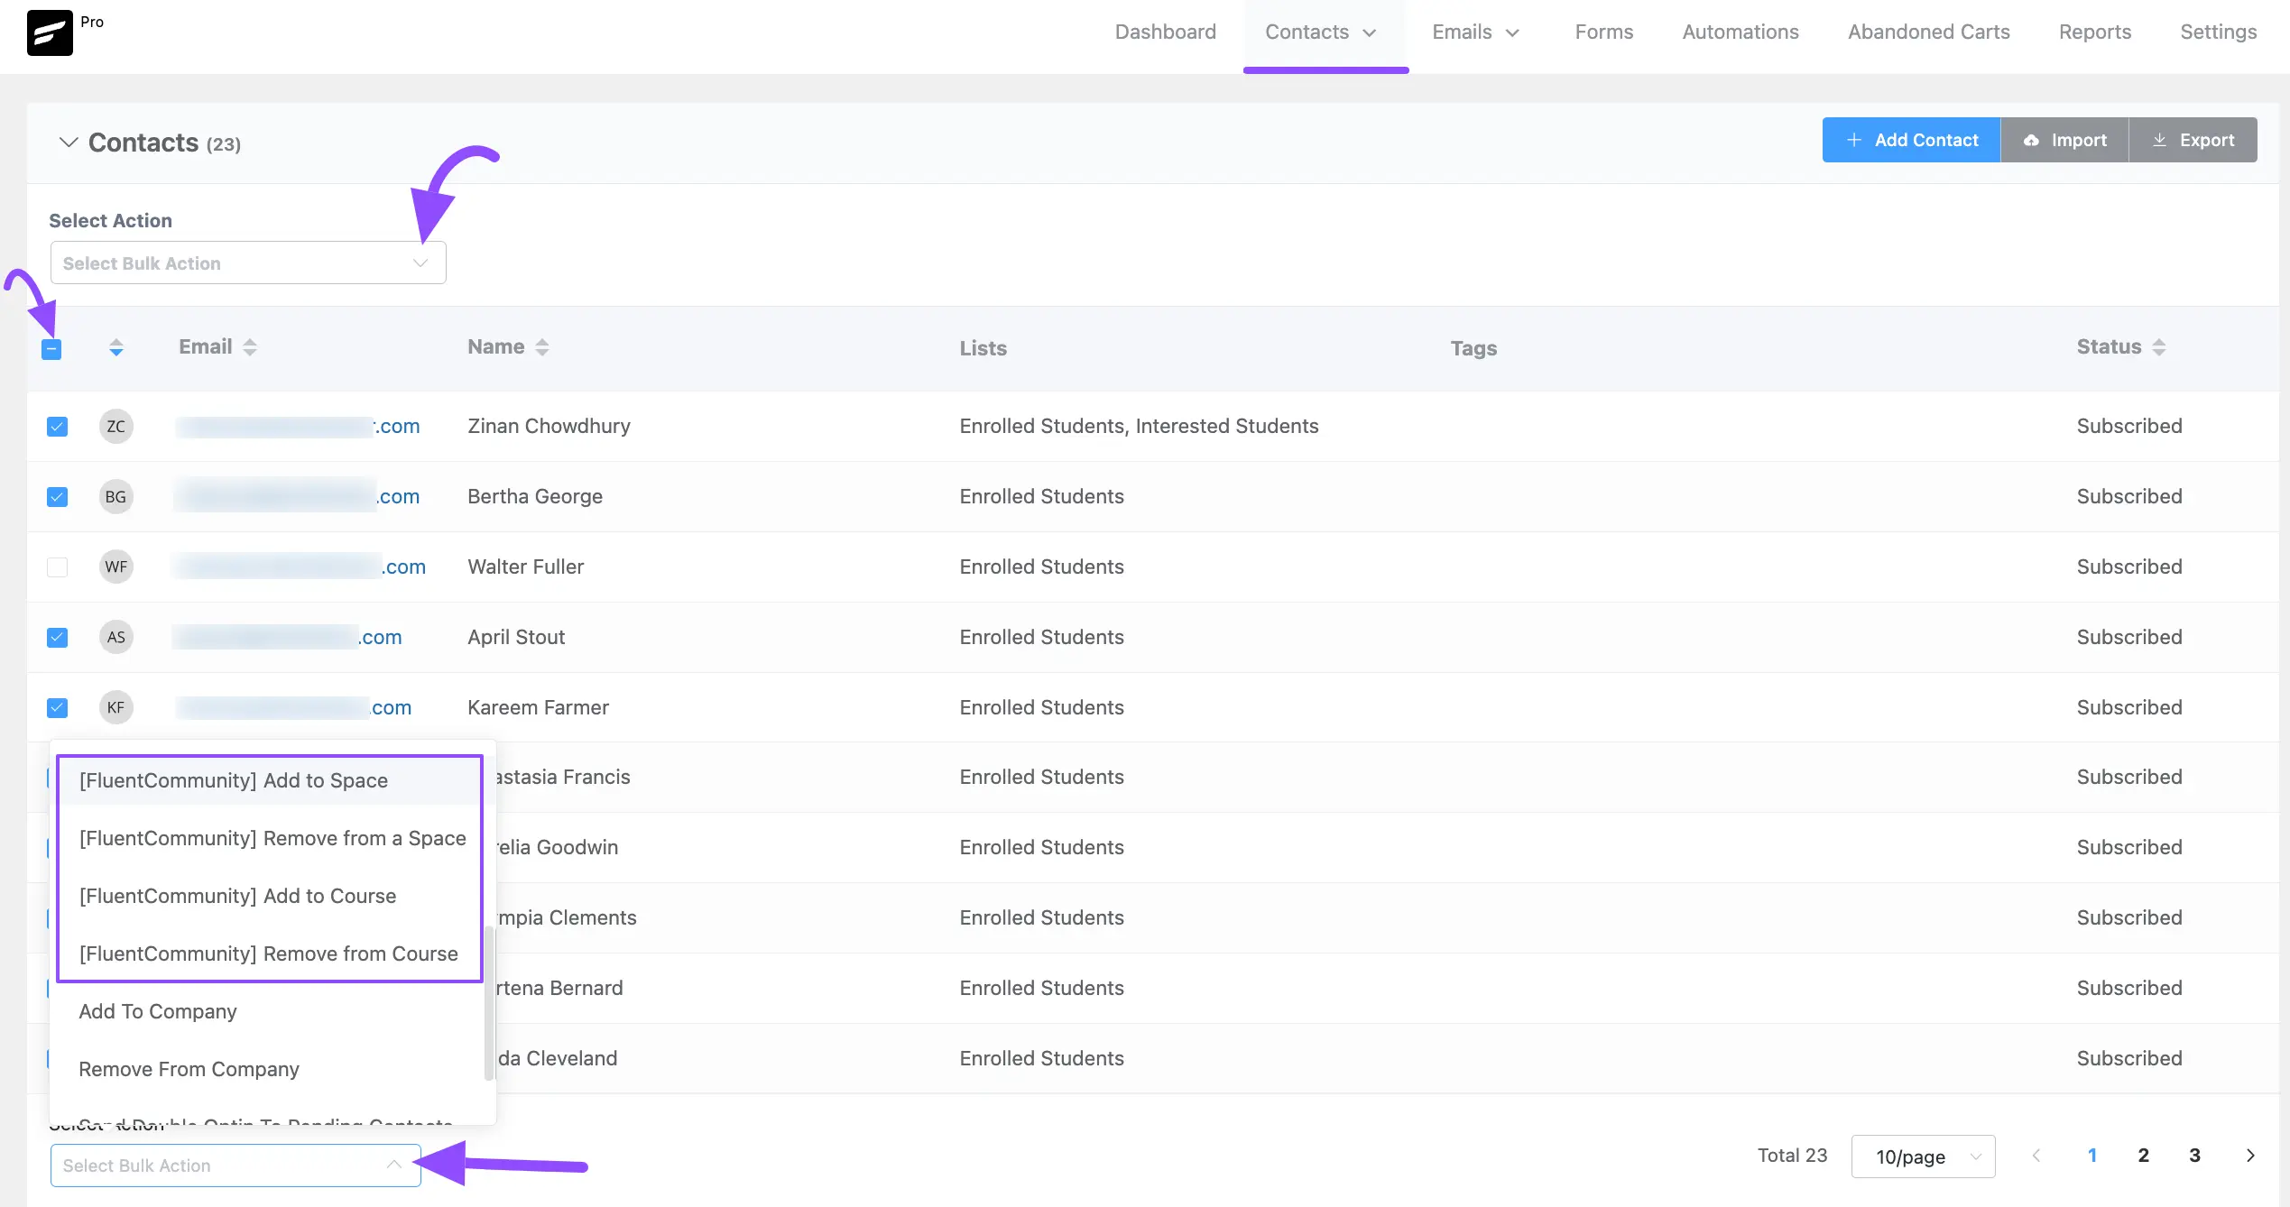
Task: Go to next page arrow in pagination
Action: pyautogui.click(x=2250, y=1156)
